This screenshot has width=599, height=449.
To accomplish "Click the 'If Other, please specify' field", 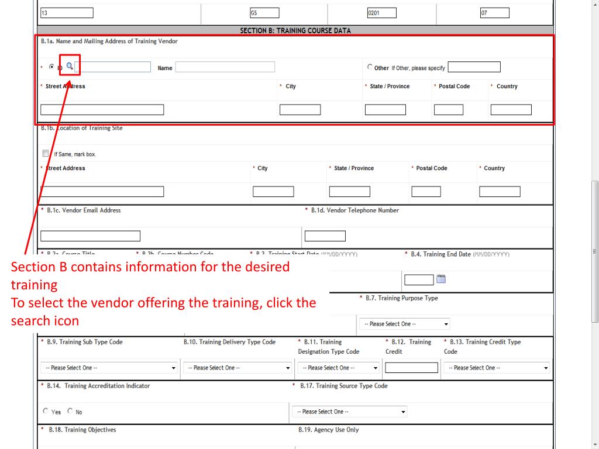I will pos(474,67).
